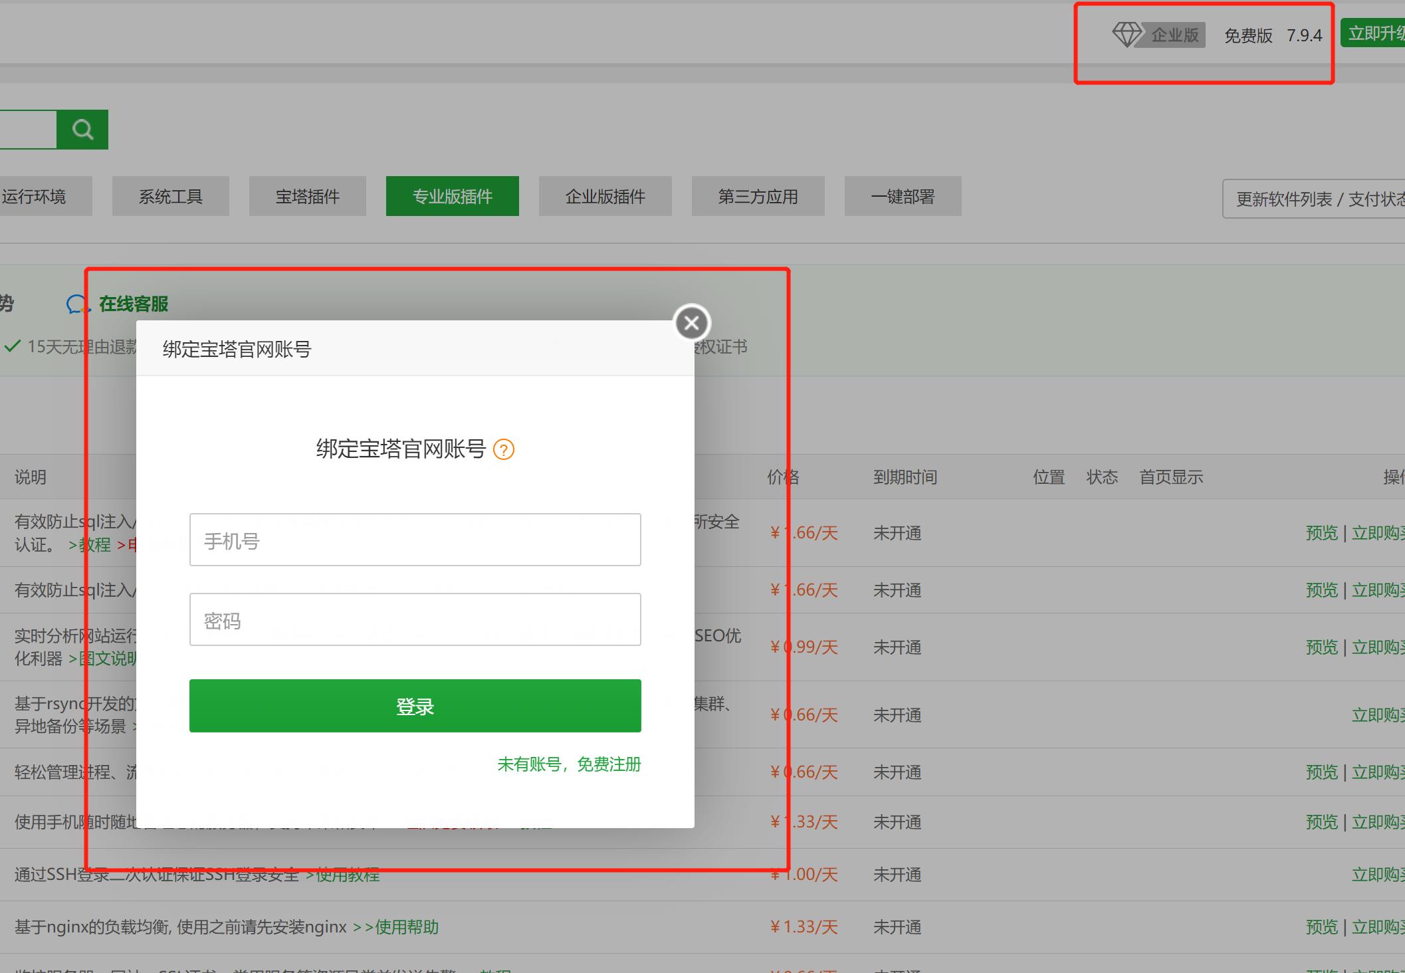Switch to the 系统工具 tab

point(171,196)
